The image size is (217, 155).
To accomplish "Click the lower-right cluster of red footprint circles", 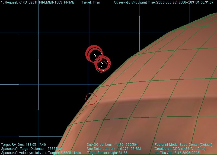I will click(x=103, y=64).
